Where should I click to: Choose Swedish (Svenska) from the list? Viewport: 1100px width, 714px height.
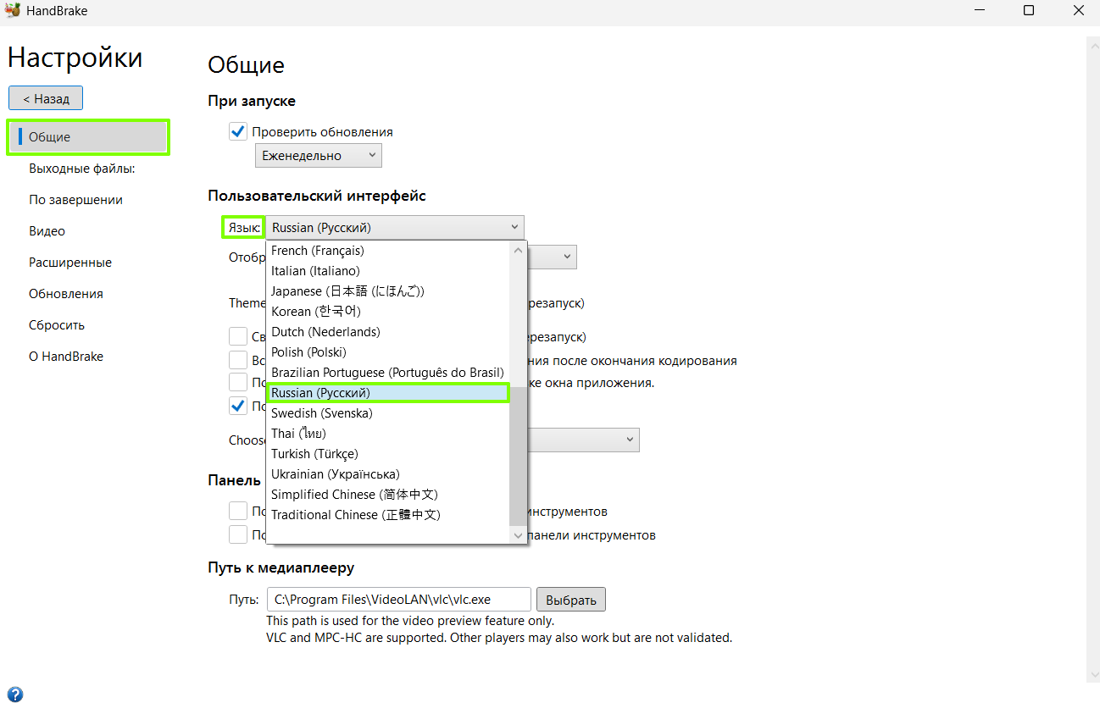pos(390,413)
